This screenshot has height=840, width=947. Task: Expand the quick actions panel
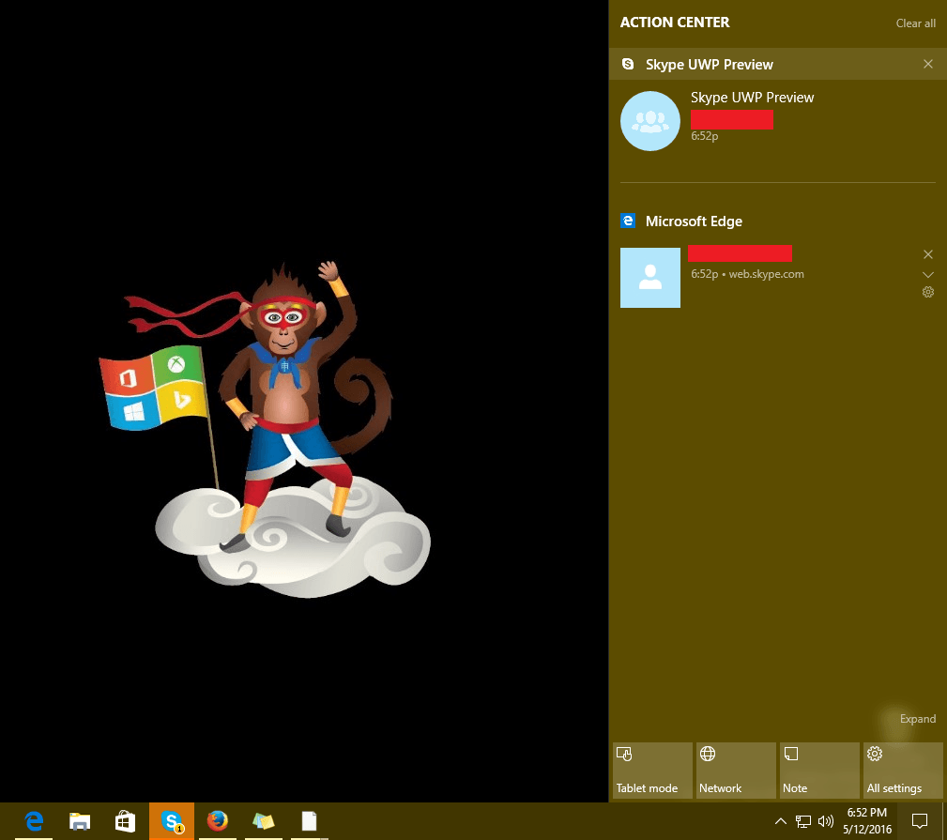917,719
